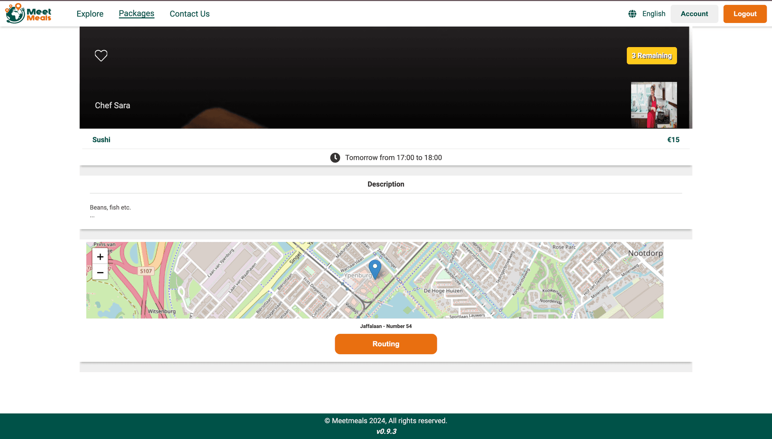This screenshot has width=772, height=439.
Task: Click the Account button
Action: click(694, 14)
